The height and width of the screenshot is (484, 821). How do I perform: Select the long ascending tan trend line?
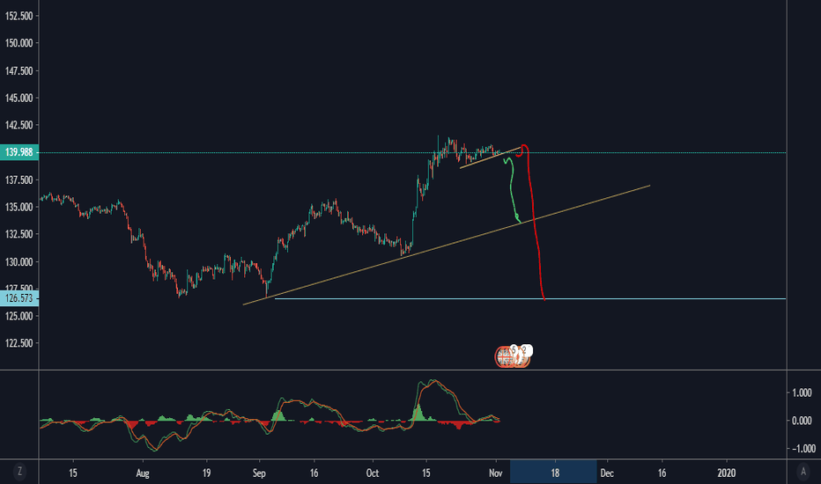446,245
